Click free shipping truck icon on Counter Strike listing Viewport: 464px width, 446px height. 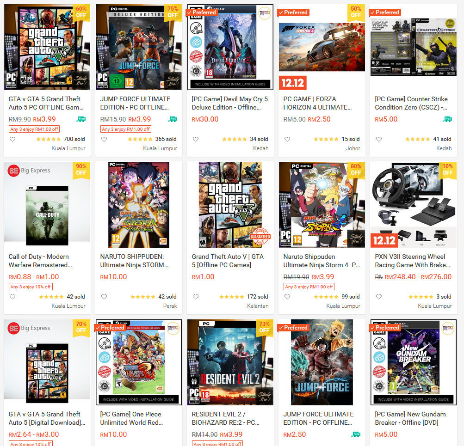[447, 119]
